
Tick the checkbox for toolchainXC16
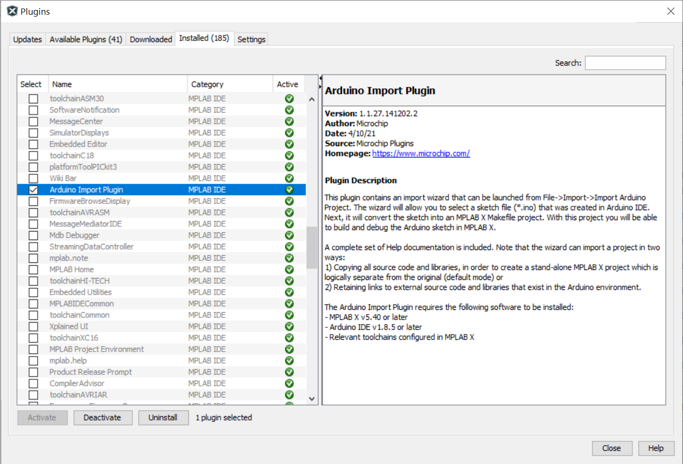[33, 338]
